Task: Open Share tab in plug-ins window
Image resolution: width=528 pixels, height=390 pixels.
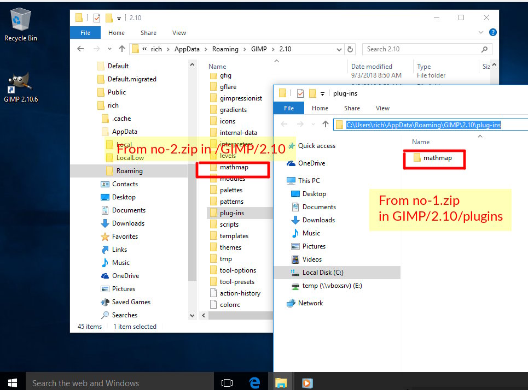Action: tap(352, 108)
